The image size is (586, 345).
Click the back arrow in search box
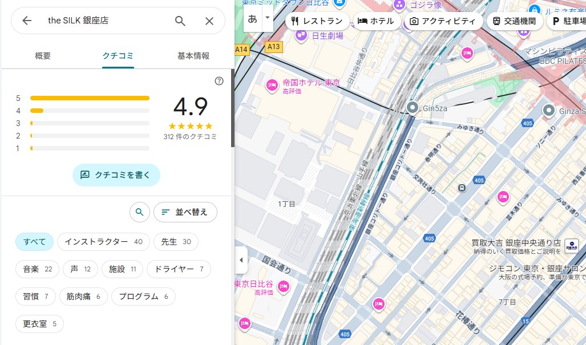click(x=27, y=21)
